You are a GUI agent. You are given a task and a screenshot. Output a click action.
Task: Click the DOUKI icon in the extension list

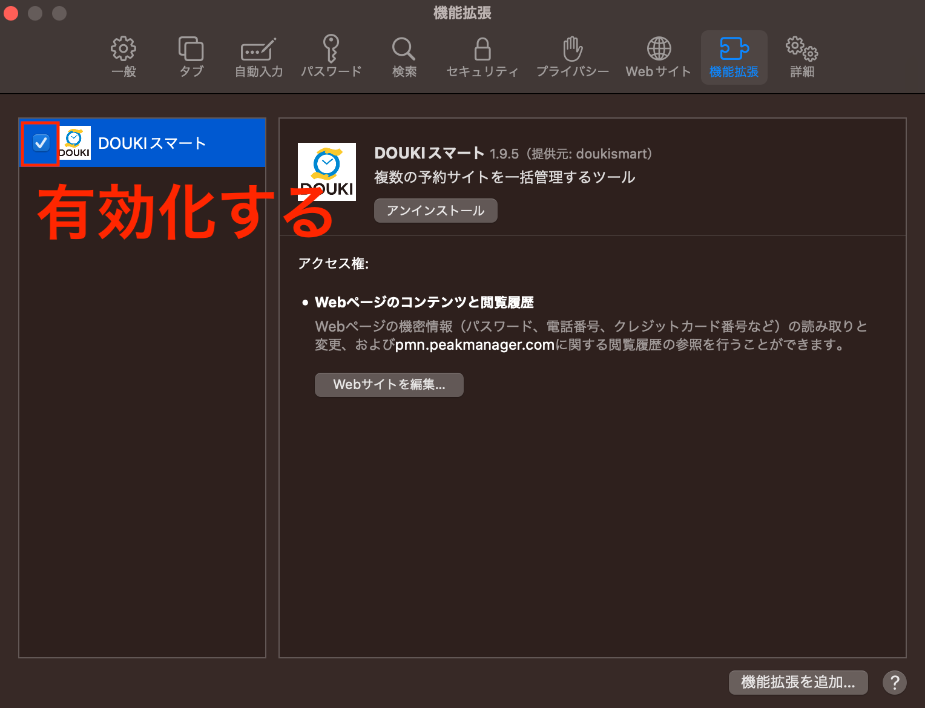point(75,143)
